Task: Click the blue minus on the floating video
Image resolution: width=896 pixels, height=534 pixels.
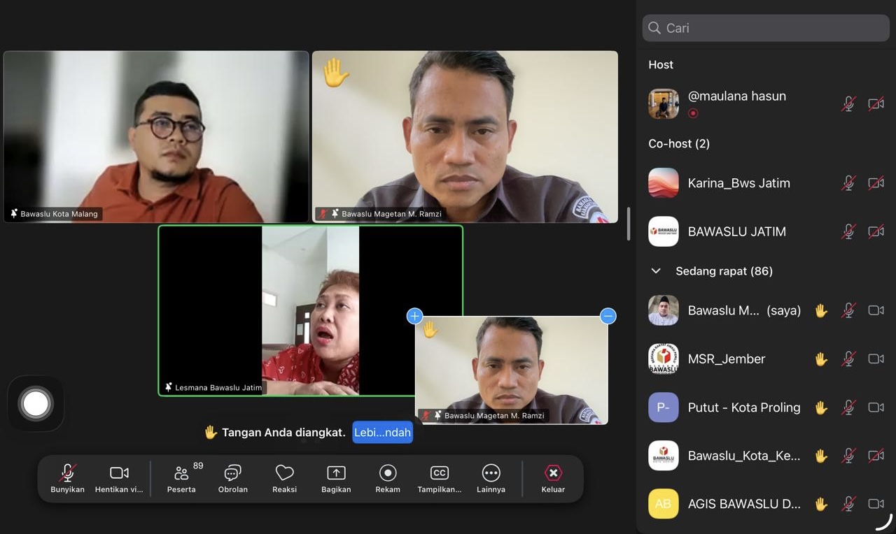Action: (x=608, y=316)
